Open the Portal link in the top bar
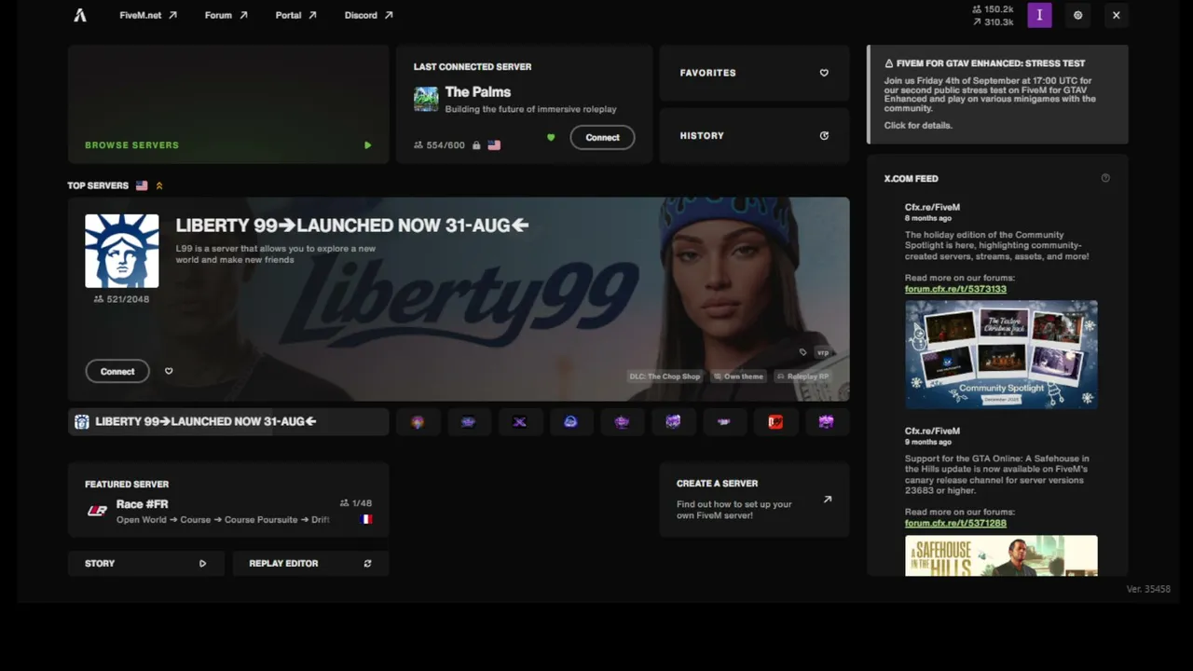 click(x=296, y=15)
